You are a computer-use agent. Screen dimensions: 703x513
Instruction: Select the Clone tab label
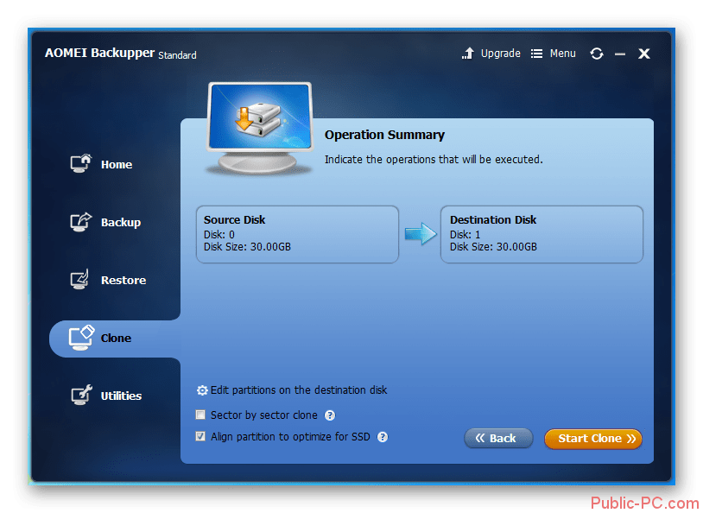pos(116,339)
